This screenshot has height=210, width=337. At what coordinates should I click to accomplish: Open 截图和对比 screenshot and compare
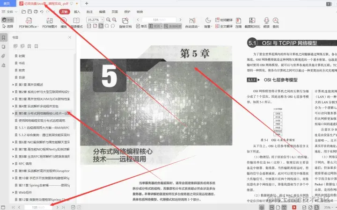pos(252,23)
